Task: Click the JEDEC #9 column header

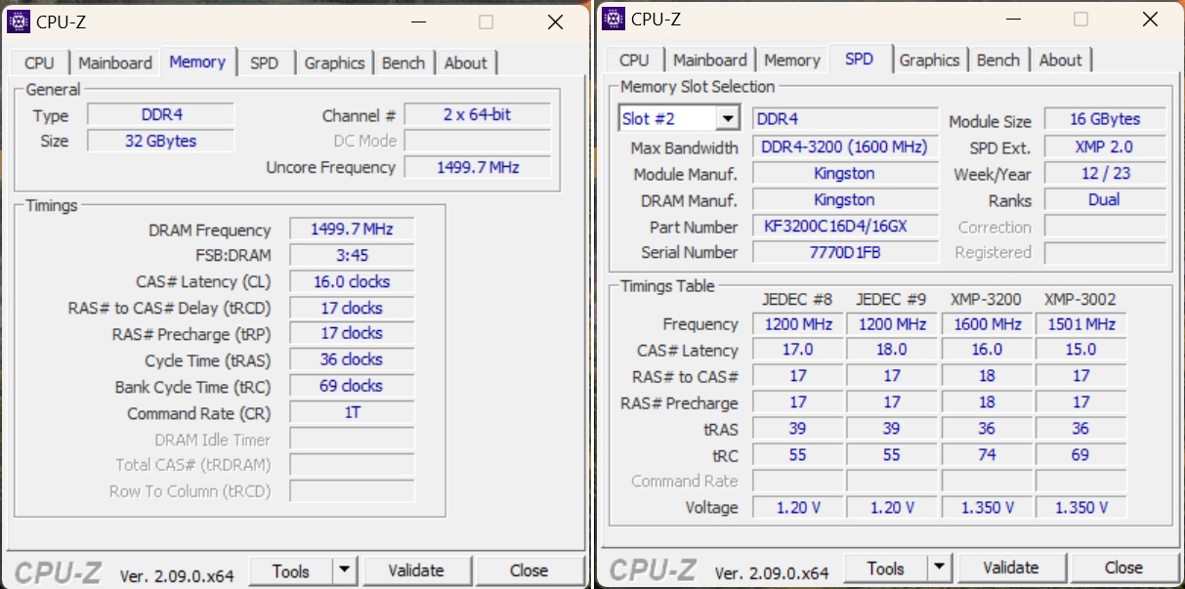Action: click(892, 299)
